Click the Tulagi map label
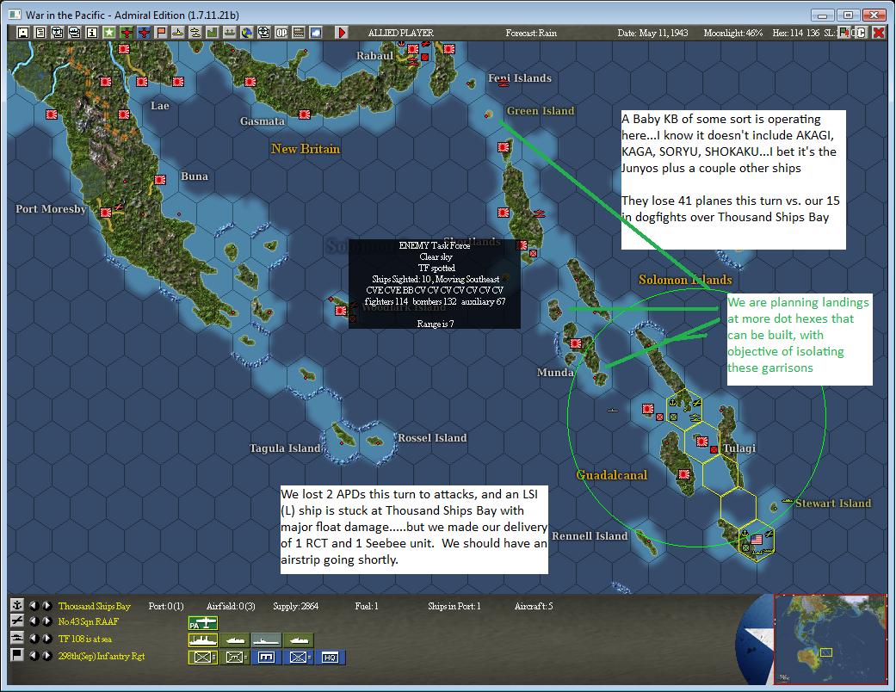The image size is (896, 692). tap(739, 448)
